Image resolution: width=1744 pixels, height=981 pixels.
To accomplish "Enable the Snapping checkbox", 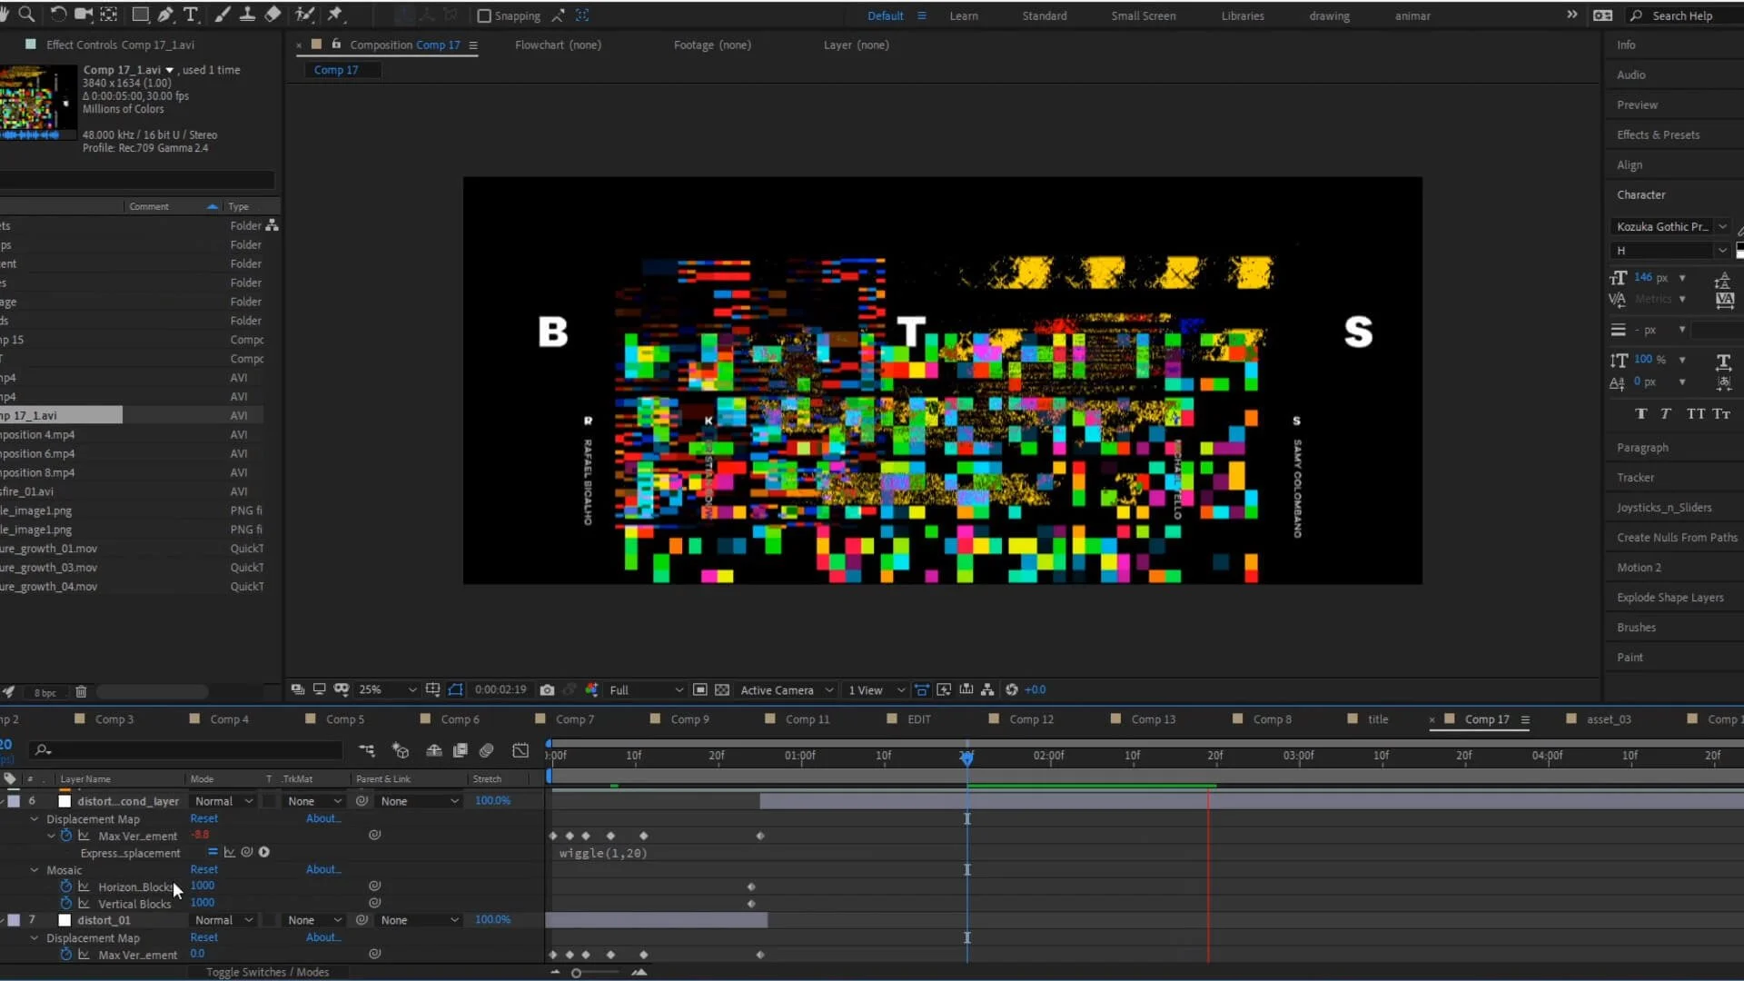I will (484, 15).
